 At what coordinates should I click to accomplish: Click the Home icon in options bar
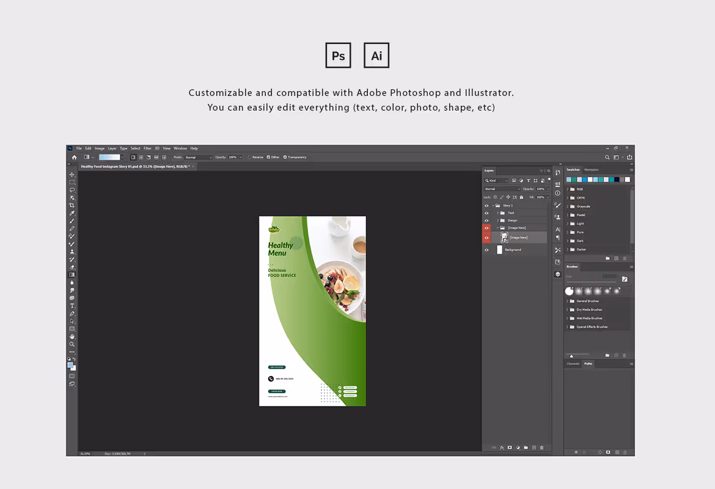click(75, 157)
